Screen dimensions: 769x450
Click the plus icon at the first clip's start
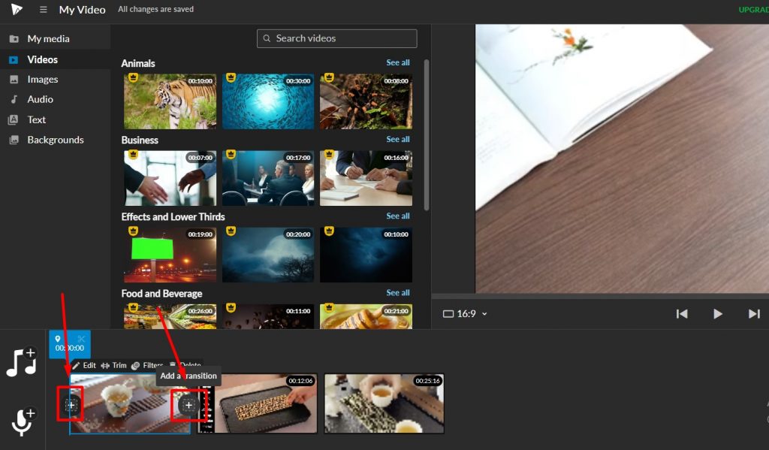[70, 404]
